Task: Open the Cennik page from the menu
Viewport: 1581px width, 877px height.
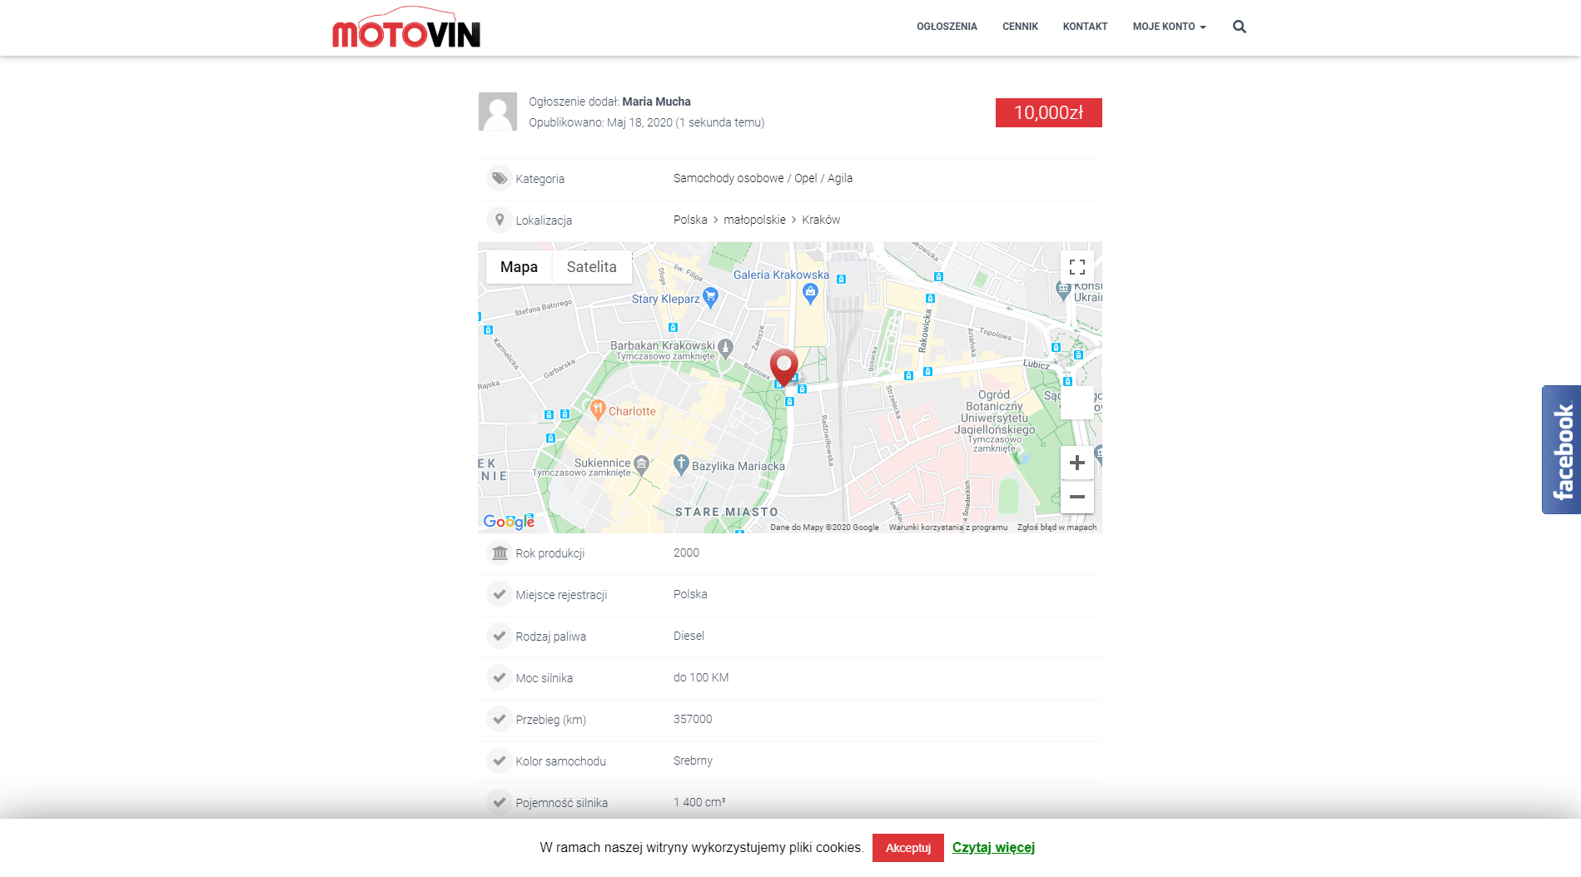Action: coord(1020,26)
